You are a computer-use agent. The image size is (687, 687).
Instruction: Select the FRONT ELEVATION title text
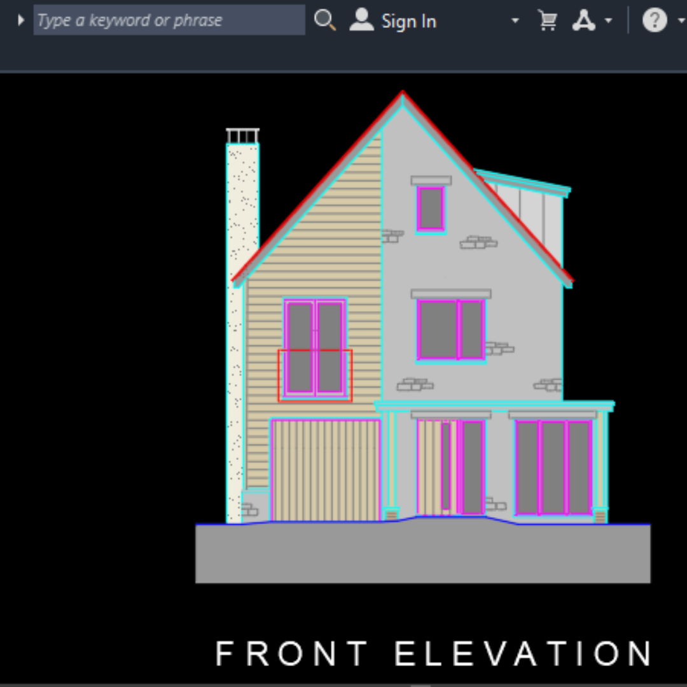click(x=434, y=653)
